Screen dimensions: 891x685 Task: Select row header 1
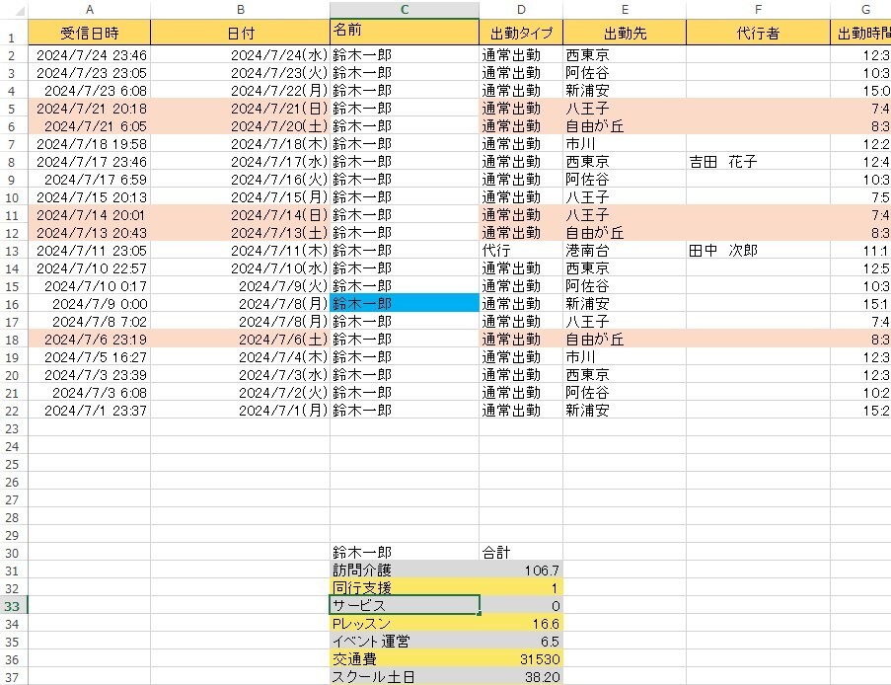13,33
